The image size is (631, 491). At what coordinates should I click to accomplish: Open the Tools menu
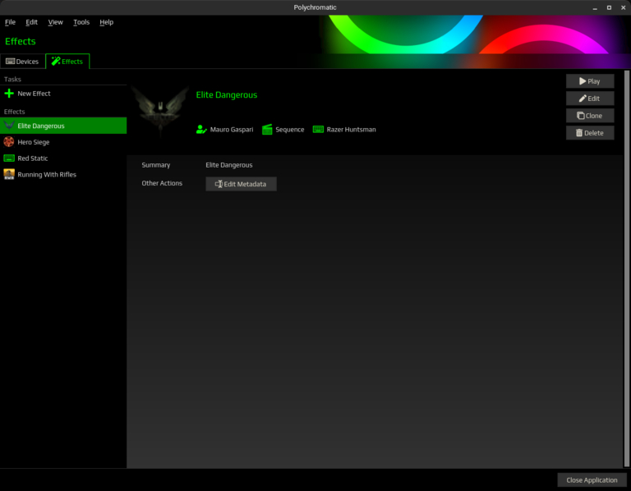click(81, 22)
